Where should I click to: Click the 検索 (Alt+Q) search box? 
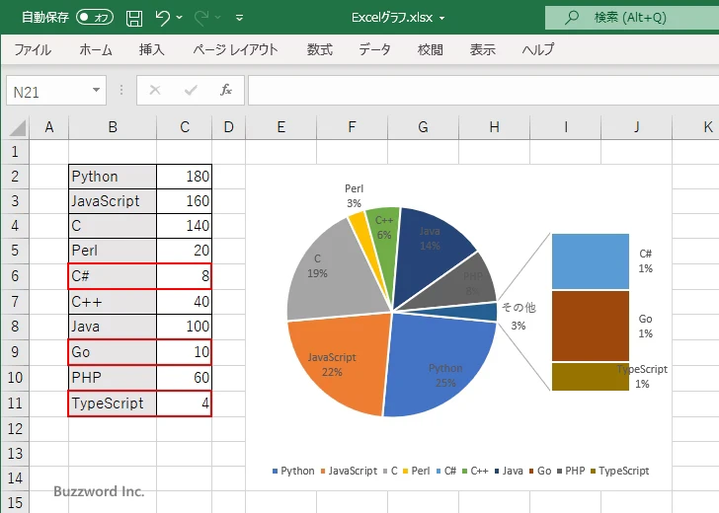tap(632, 18)
